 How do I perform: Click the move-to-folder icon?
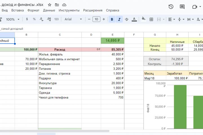click(x=57, y=5)
